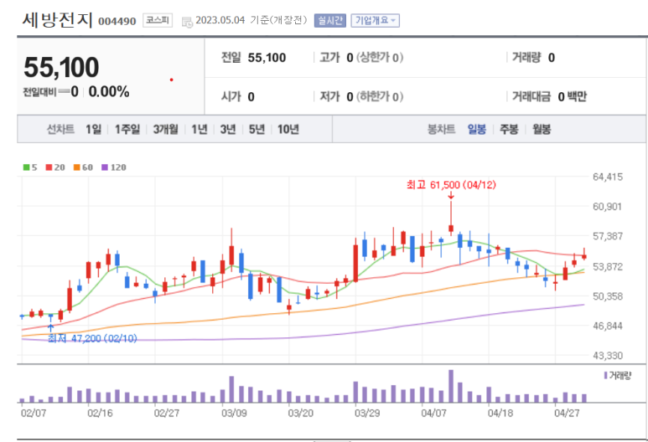Click the 04/27 date axis label
This screenshot has height=442, width=648.
567,413
